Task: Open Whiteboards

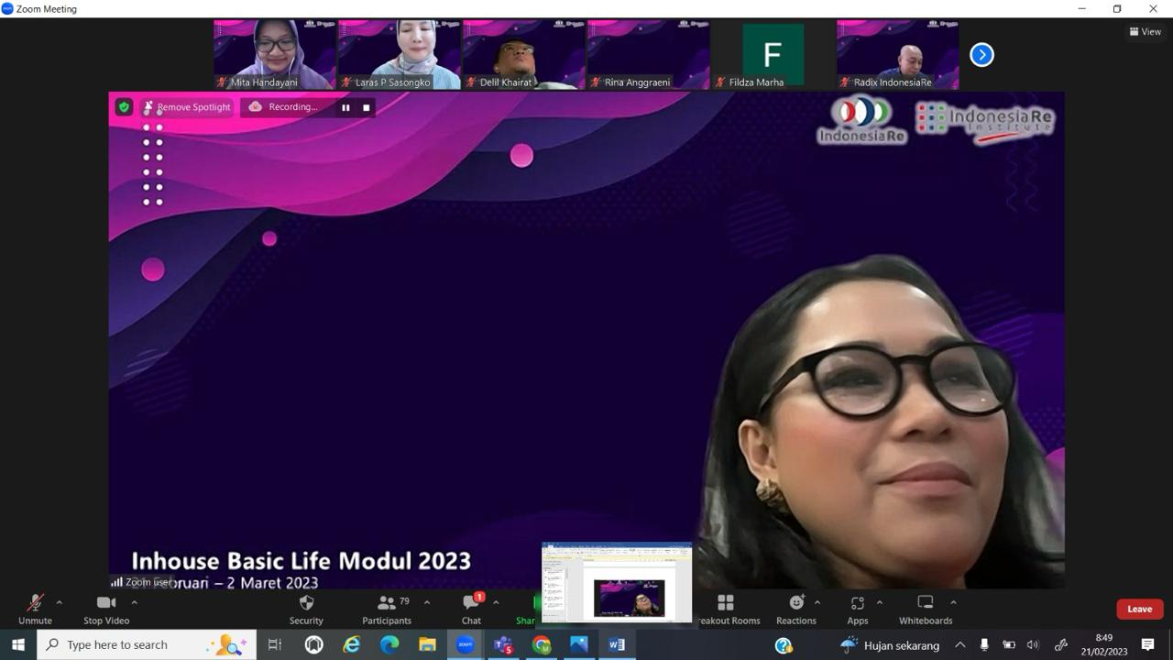Action: pyautogui.click(x=926, y=610)
